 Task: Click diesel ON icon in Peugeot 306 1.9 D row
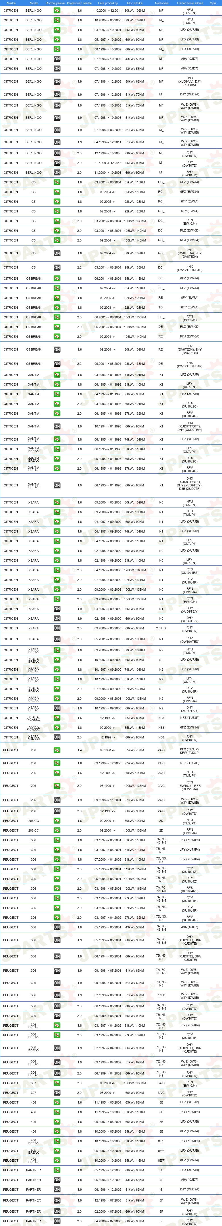click(x=57, y=995)
